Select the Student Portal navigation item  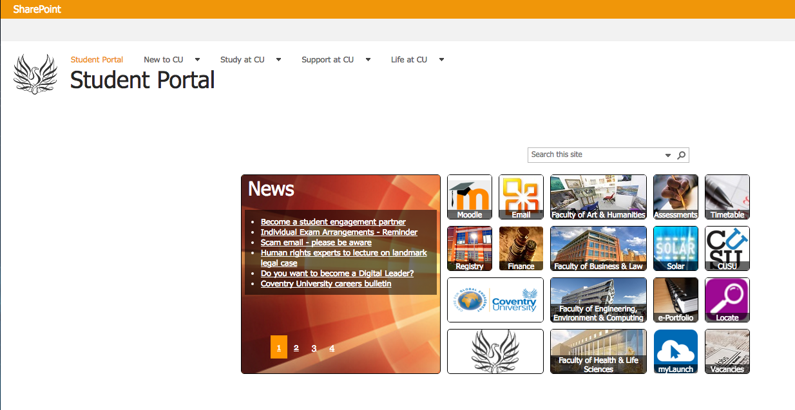97,60
